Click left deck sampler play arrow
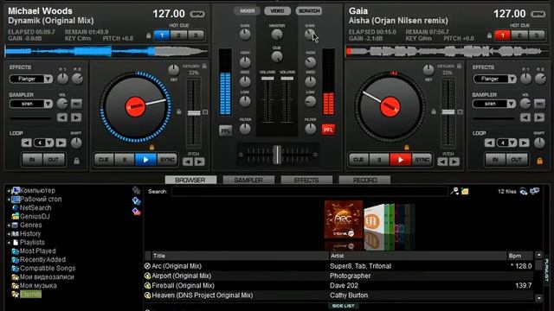 pyautogui.click(x=76, y=117)
